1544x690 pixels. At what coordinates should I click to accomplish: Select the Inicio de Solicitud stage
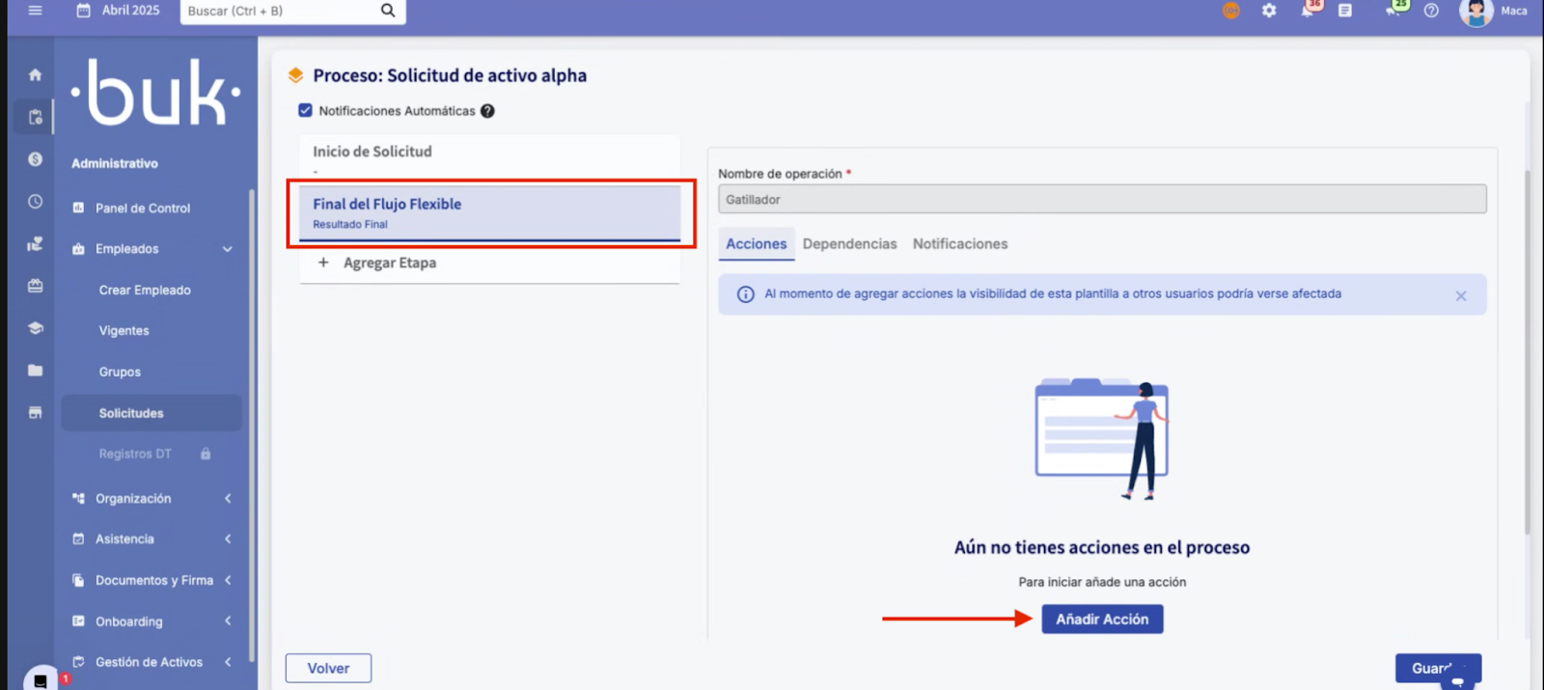(x=372, y=152)
